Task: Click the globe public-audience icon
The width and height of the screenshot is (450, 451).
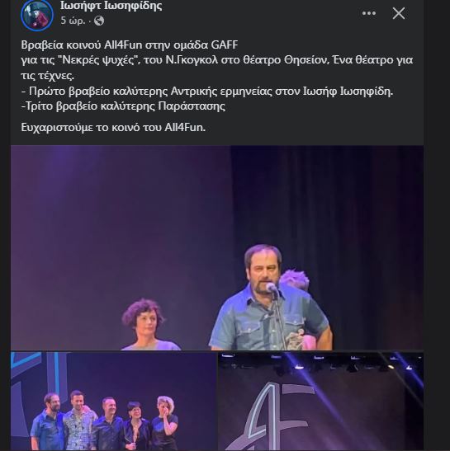Action: click(99, 21)
